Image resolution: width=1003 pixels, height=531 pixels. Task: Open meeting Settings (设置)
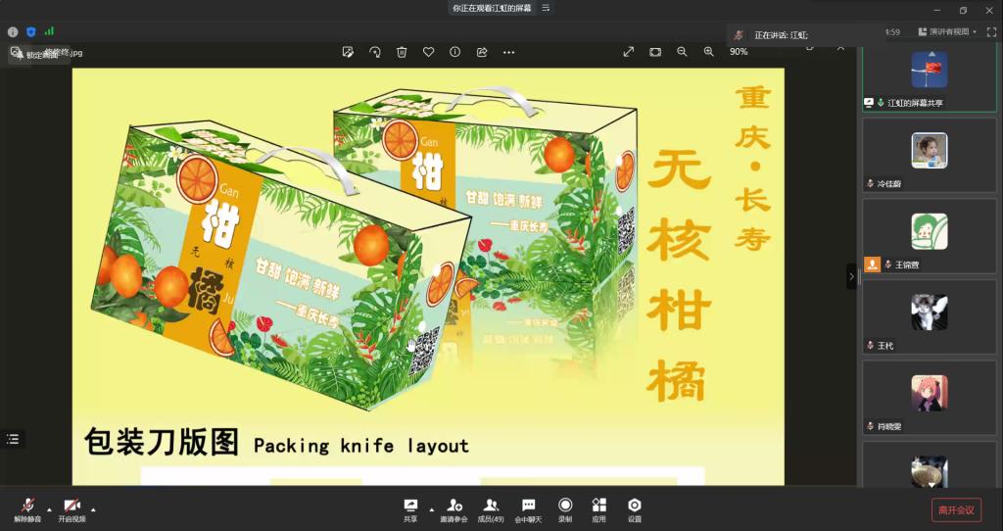(635, 507)
